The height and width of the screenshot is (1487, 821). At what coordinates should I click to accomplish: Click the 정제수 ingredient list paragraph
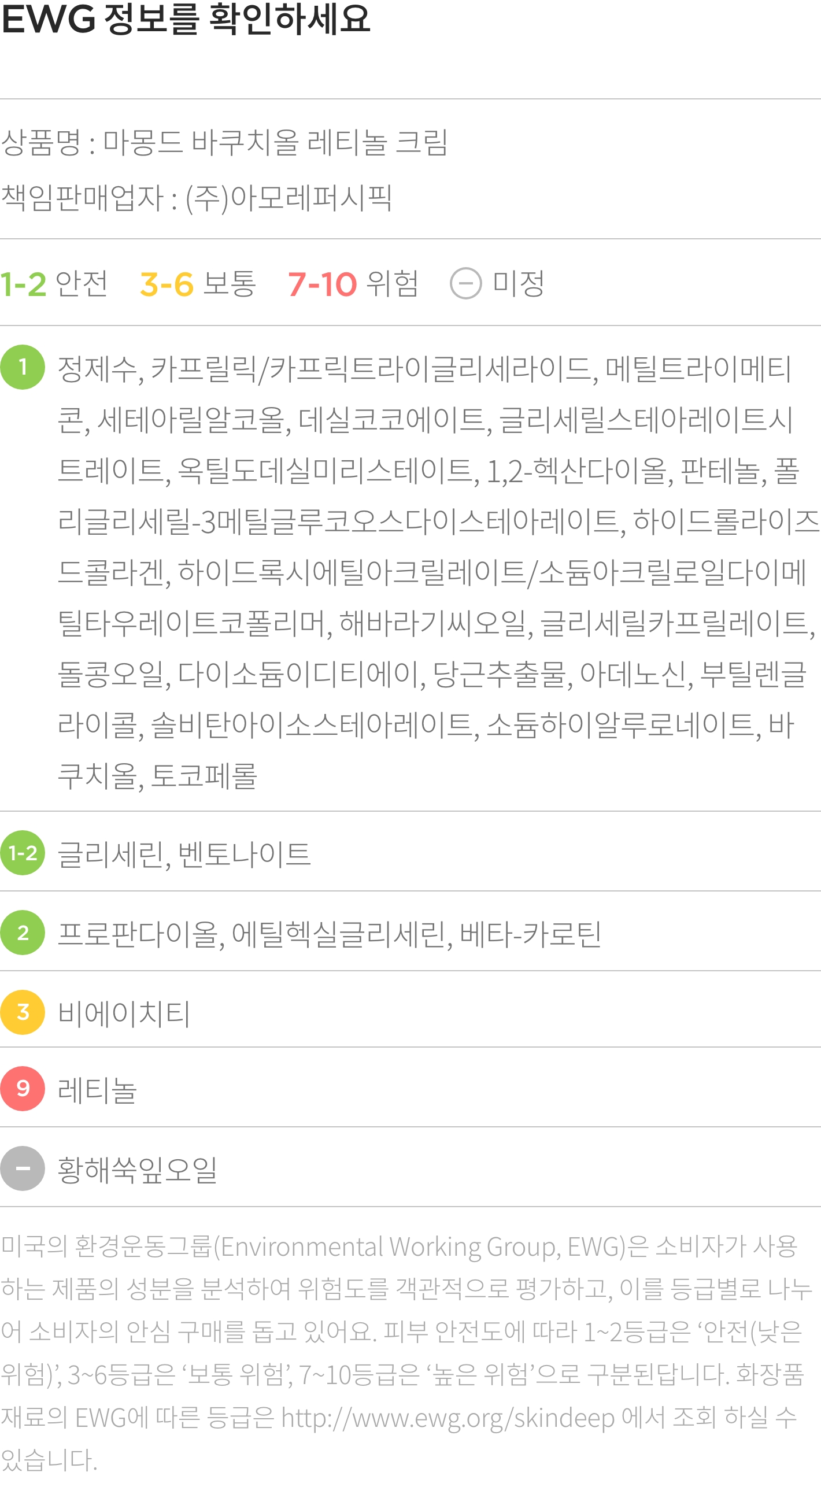pyautogui.click(x=438, y=571)
